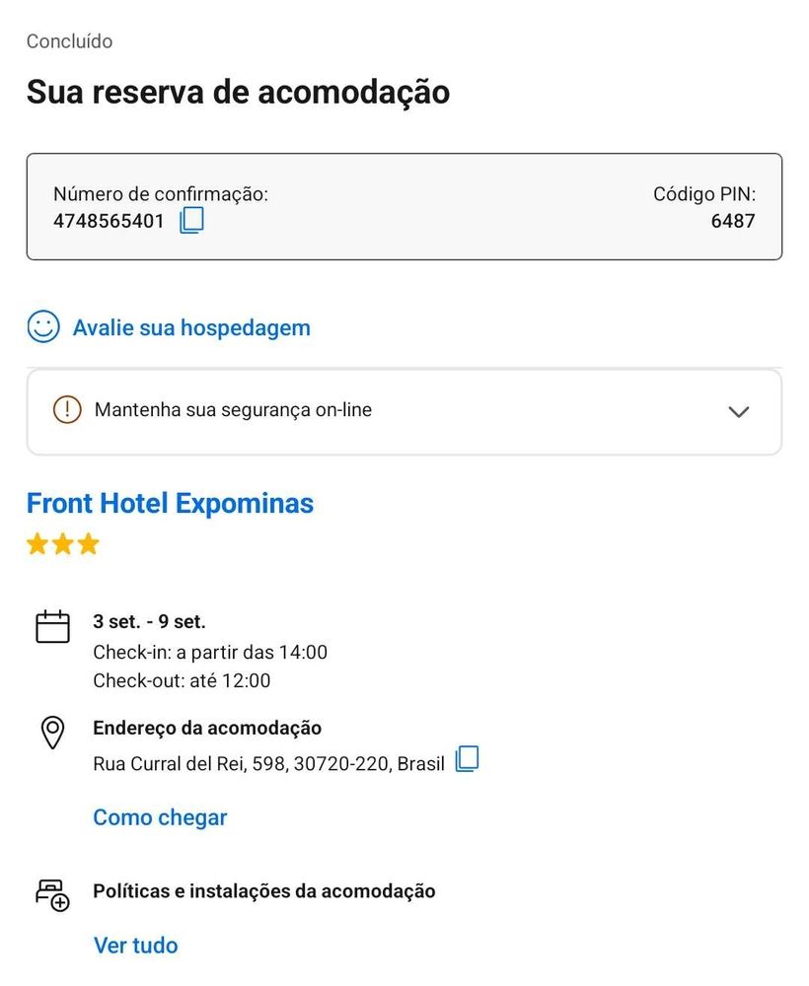Select the PIN code 6487
The image size is (809, 986).
tap(732, 221)
